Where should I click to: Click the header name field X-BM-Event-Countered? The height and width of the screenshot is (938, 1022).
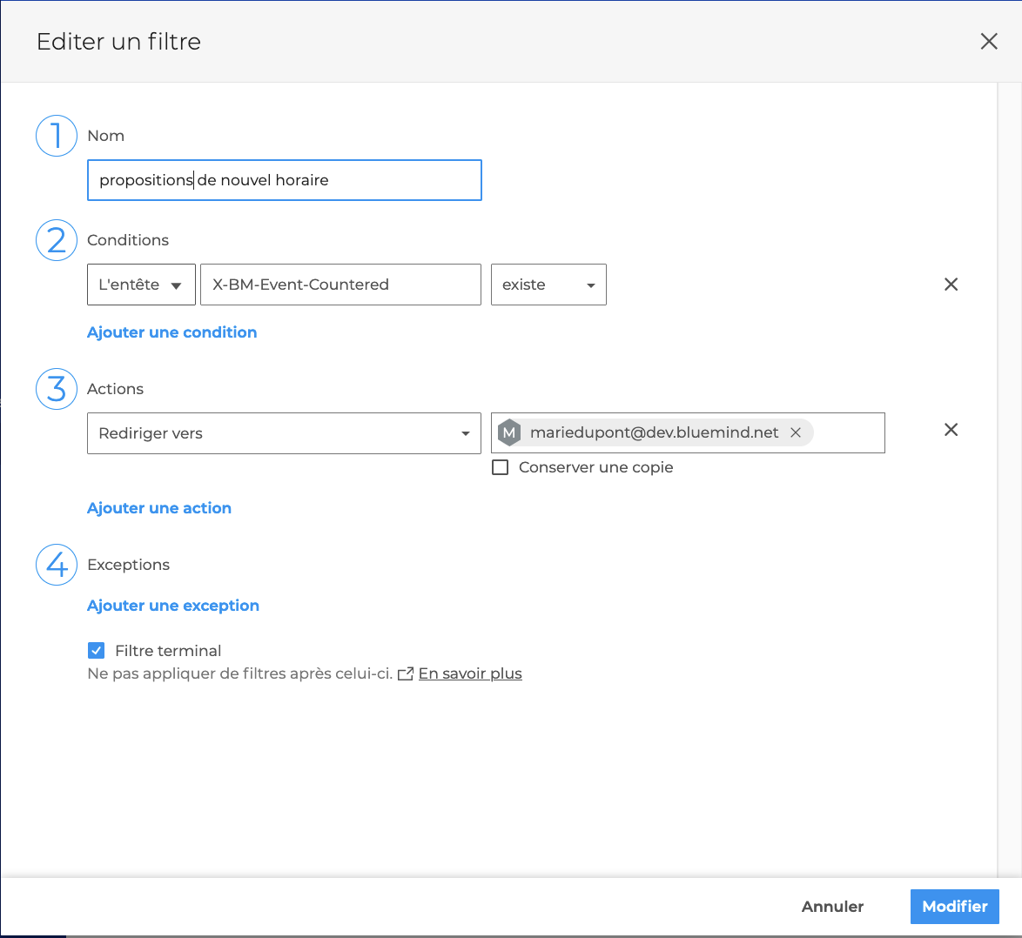pos(340,285)
